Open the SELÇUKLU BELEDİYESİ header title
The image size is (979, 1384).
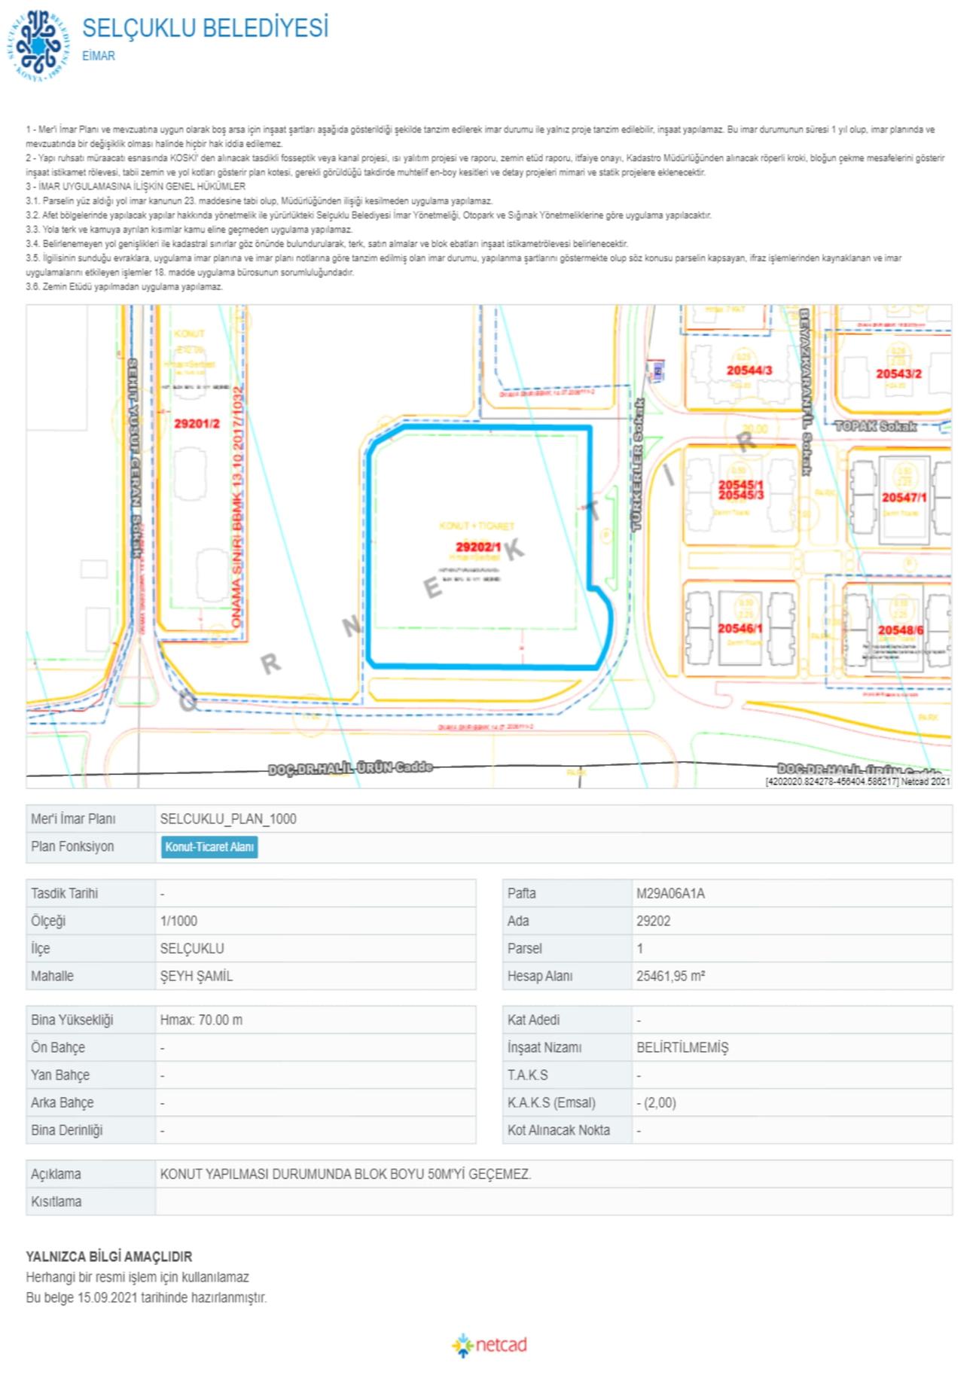[205, 28]
